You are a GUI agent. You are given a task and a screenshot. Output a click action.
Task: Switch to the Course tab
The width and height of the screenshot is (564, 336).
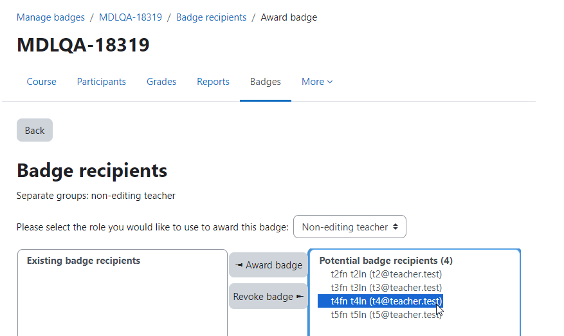[x=41, y=82]
